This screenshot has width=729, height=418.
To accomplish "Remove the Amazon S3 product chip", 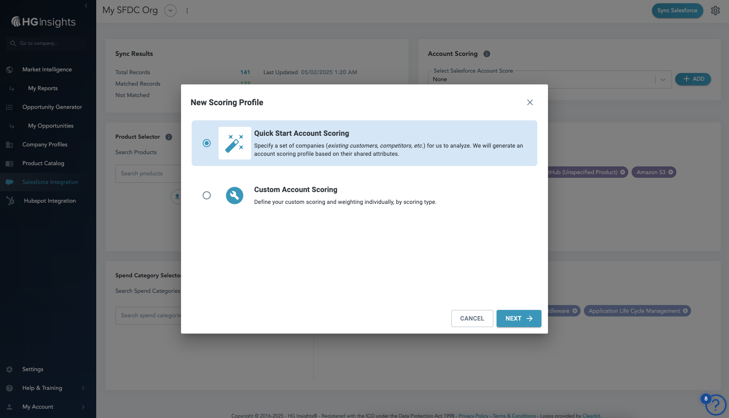I will 671,172.
